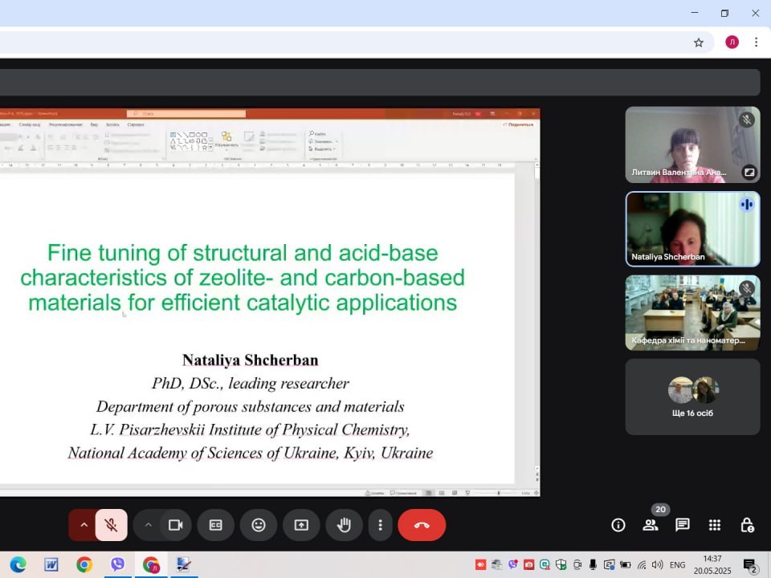Unmute the microphone in the call toolbar
Screen dimensions: 771x578
[x=111, y=525]
